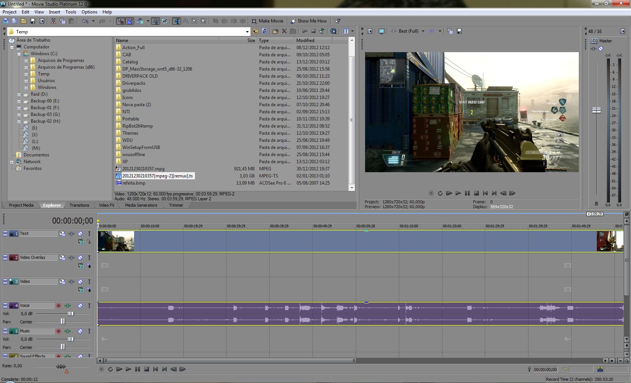Open the Make Movie wizard
The image size is (631, 383).
click(267, 21)
